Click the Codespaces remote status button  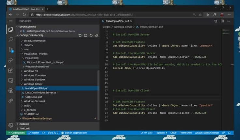point(16,133)
